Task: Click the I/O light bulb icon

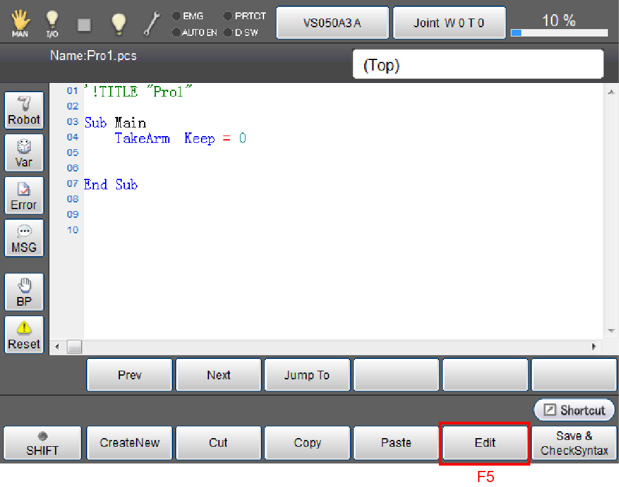Action: pos(53,24)
